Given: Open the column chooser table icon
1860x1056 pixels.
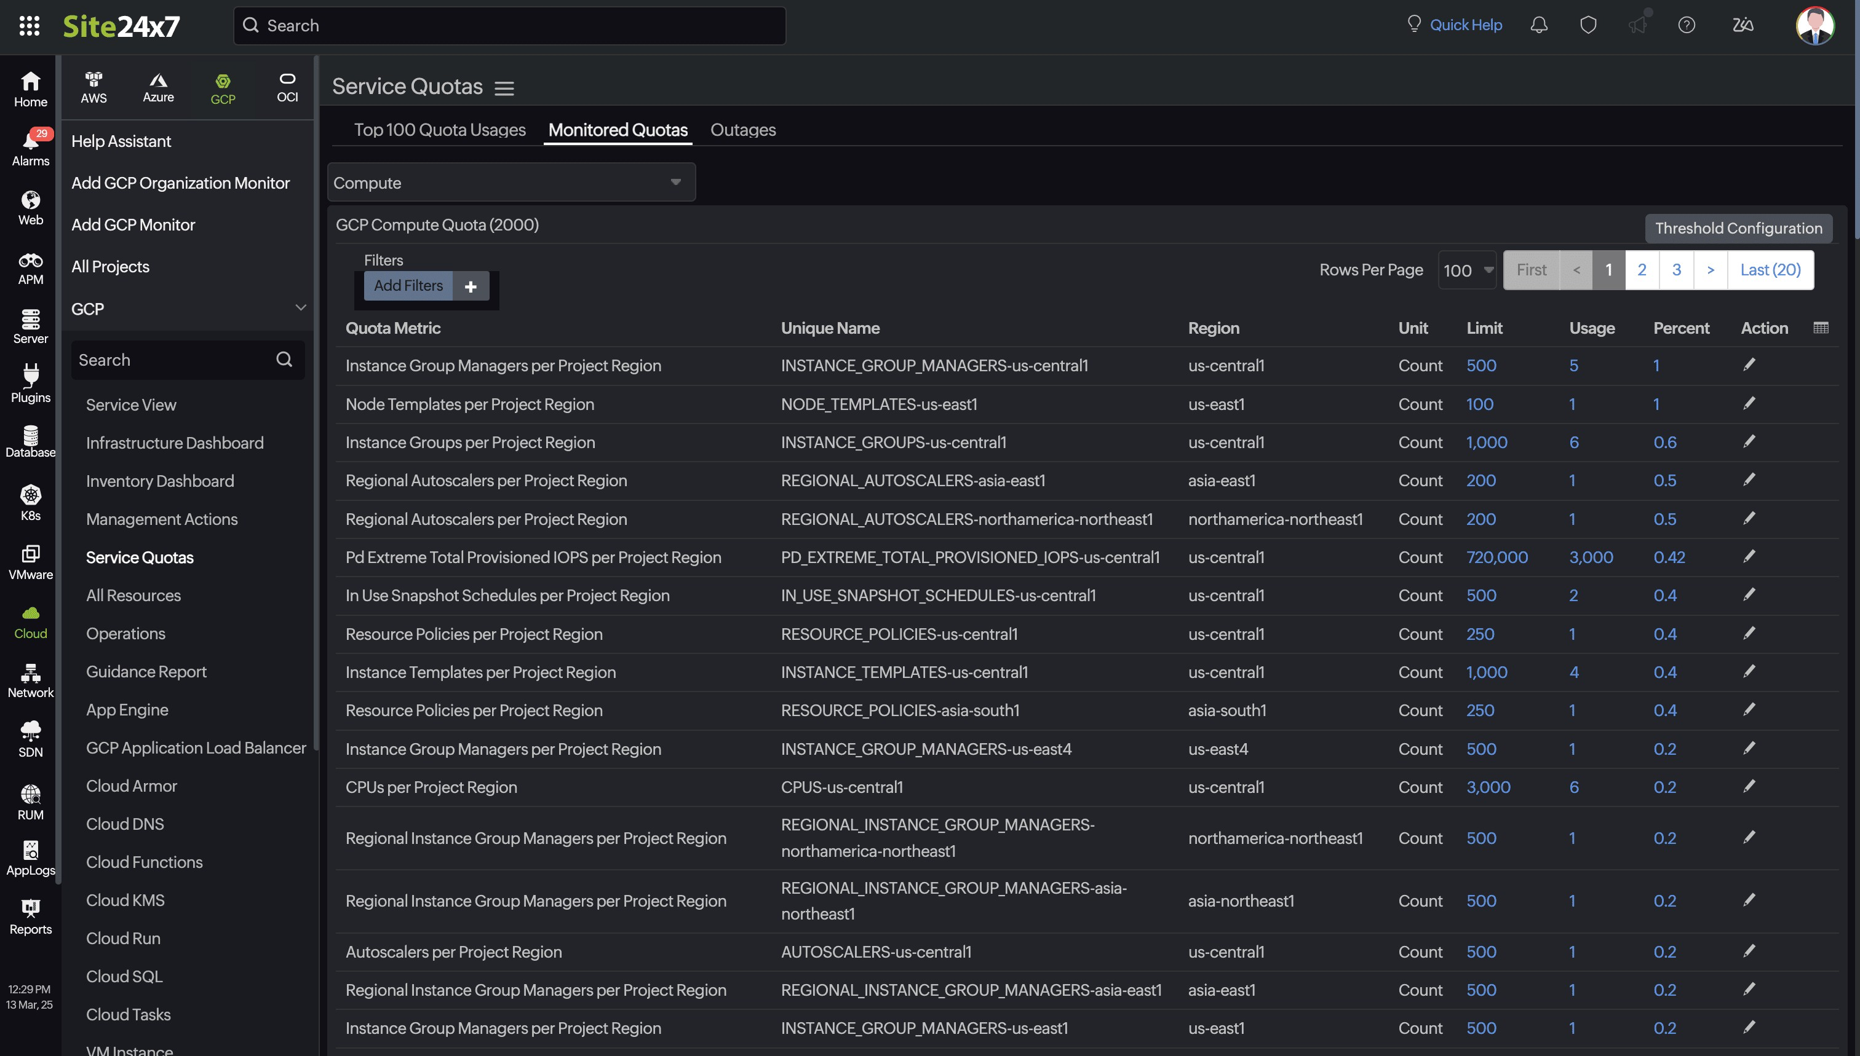Looking at the screenshot, I should tap(1820, 328).
